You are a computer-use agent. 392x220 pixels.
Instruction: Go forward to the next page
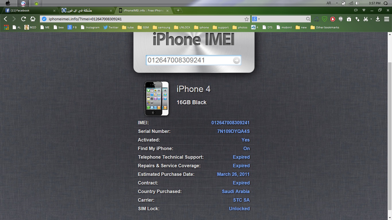tap(14, 19)
